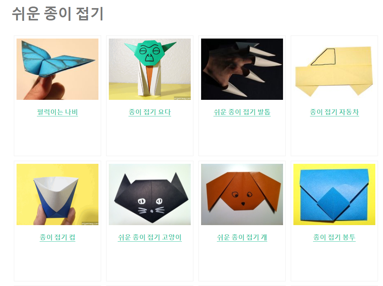
Task: Click the blue and white paper cup photo
Action: (57, 194)
